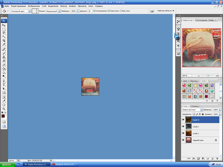Open layer Непрозр. 100% arrow
The image size is (223, 167).
pos(220,110)
